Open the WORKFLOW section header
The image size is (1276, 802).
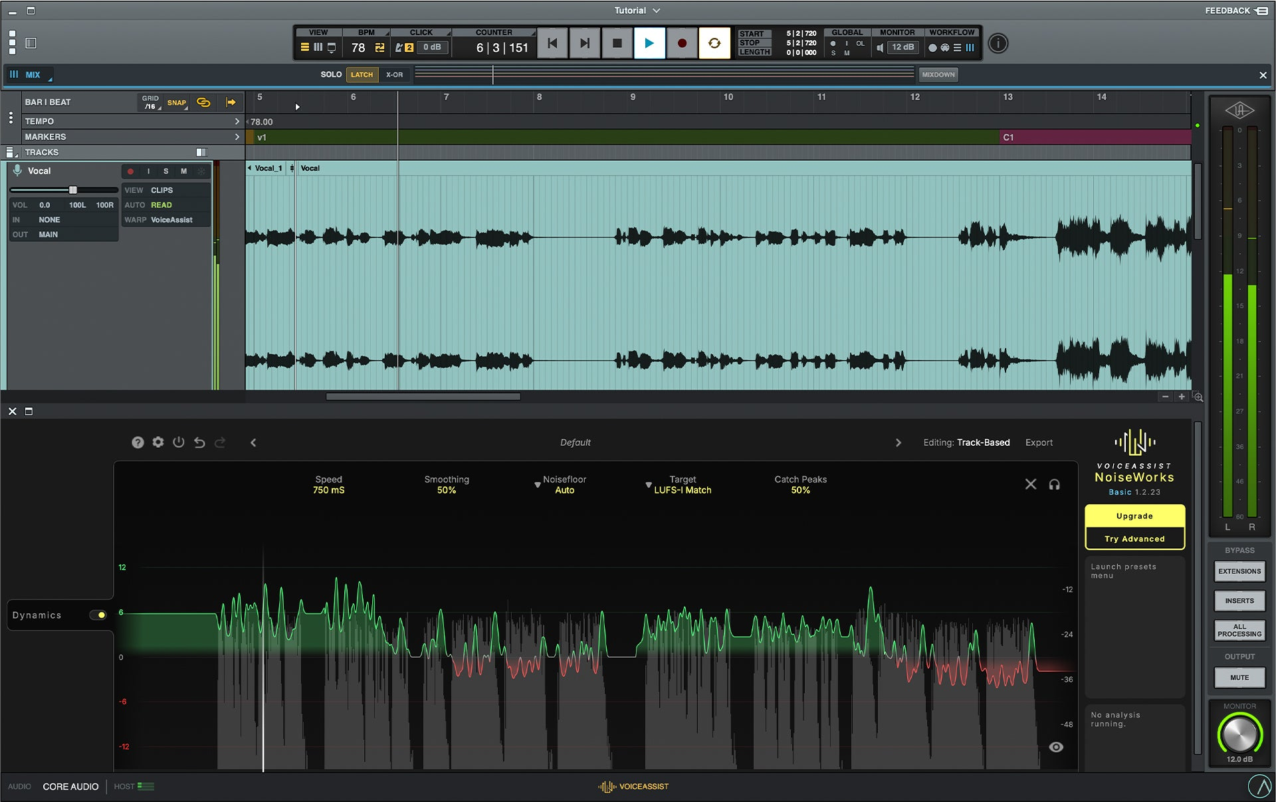(952, 33)
